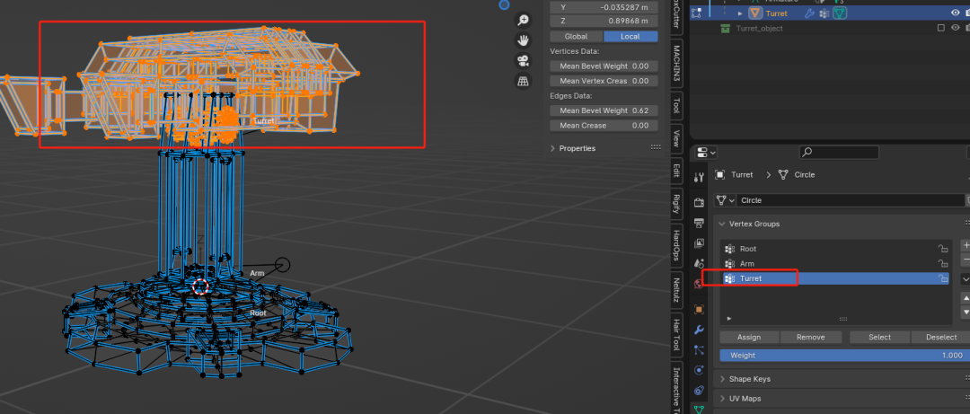Click the vertex groups icon on Turret outliner row
Viewport: 970px width, 414px height.
pyautogui.click(x=824, y=13)
